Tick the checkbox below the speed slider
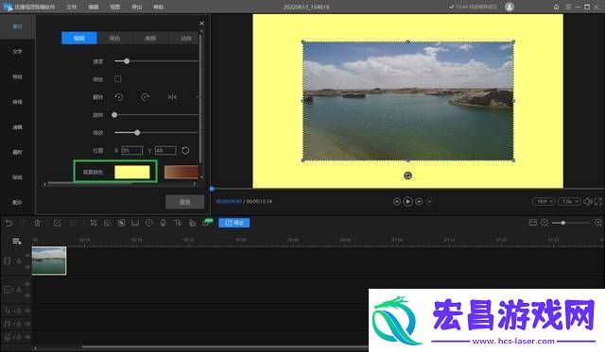 point(117,79)
